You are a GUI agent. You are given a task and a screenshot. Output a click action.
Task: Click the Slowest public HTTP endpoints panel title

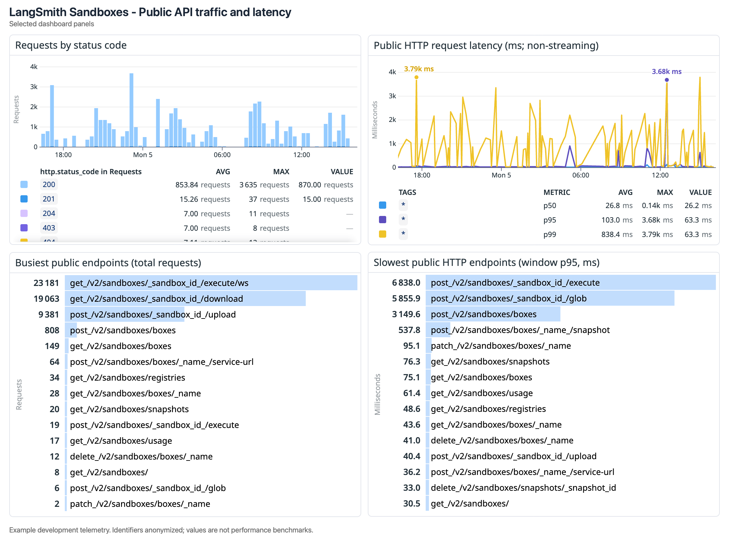487,263
